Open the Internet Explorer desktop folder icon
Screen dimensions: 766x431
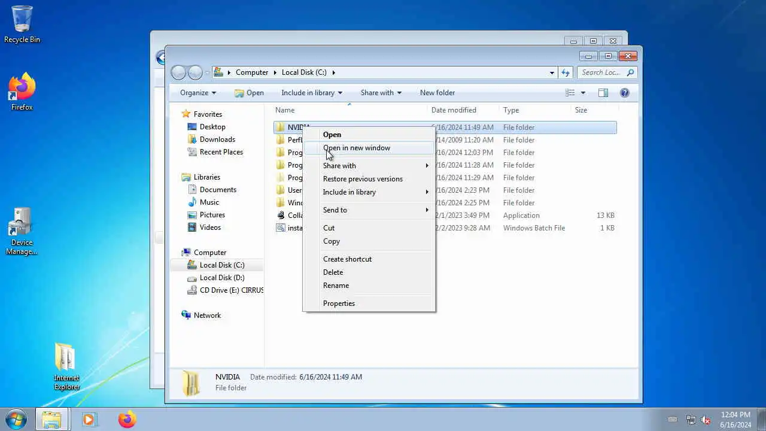coord(66,366)
